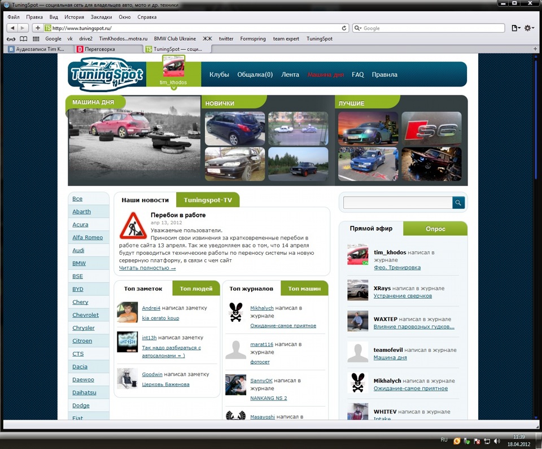Screen dimensions: 542x449
Task: Select BMW in the brand list
Action: 79,263
